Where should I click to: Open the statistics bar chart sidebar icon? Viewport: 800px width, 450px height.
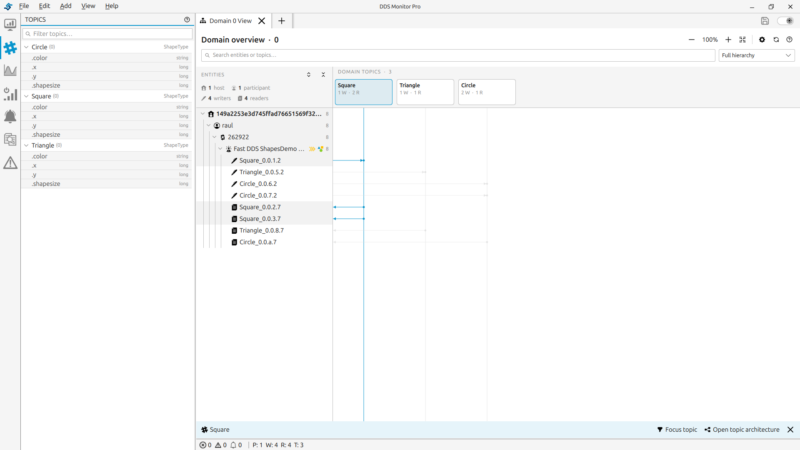(x=10, y=94)
